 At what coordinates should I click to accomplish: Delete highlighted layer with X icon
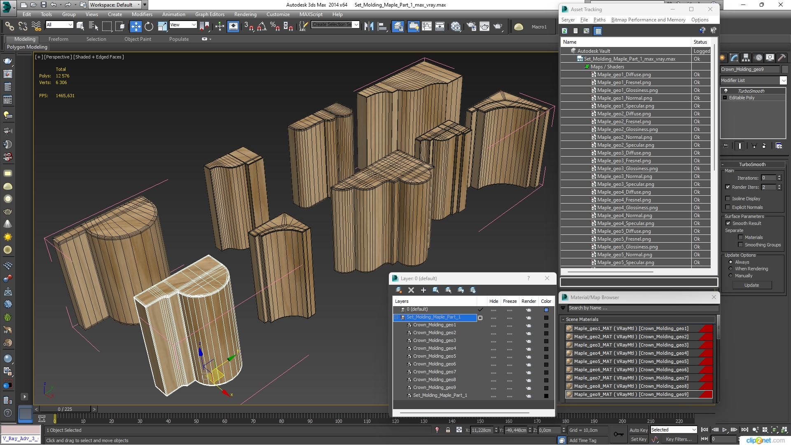411,290
